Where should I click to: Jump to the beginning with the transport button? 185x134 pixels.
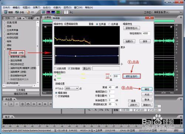tap(34, 104)
